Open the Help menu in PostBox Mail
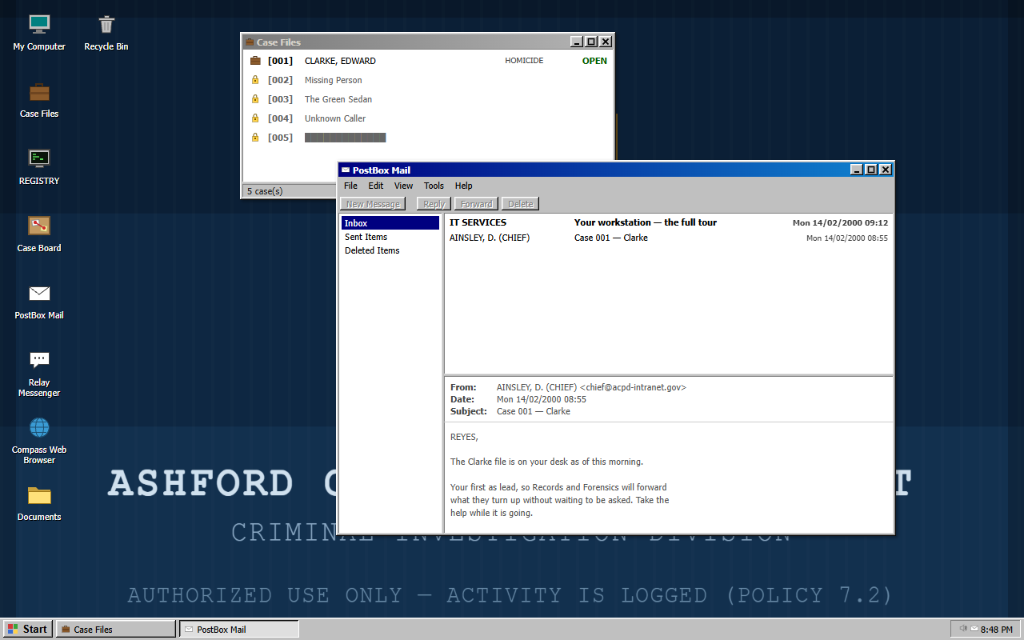This screenshot has width=1024, height=640. pos(464,186)
